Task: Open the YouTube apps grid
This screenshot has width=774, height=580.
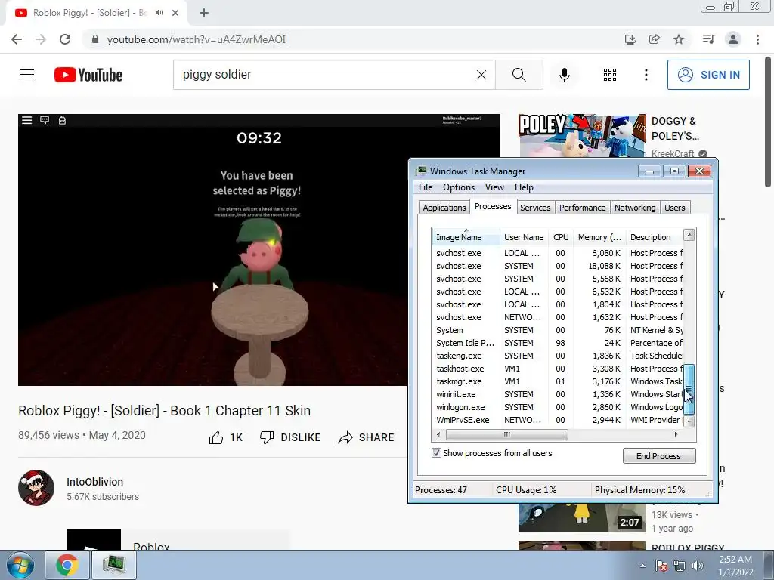Action: [x=610, y=75]
